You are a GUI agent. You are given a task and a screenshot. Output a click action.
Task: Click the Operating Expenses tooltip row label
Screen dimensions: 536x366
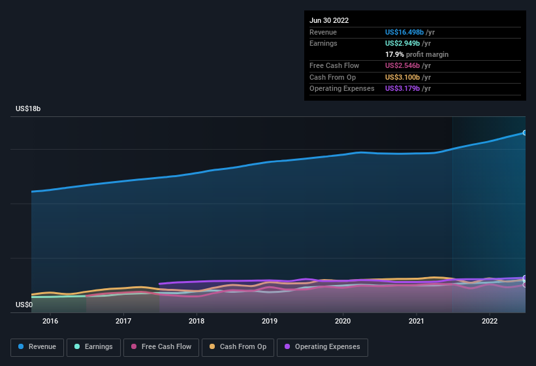click(x=342, y=89)
